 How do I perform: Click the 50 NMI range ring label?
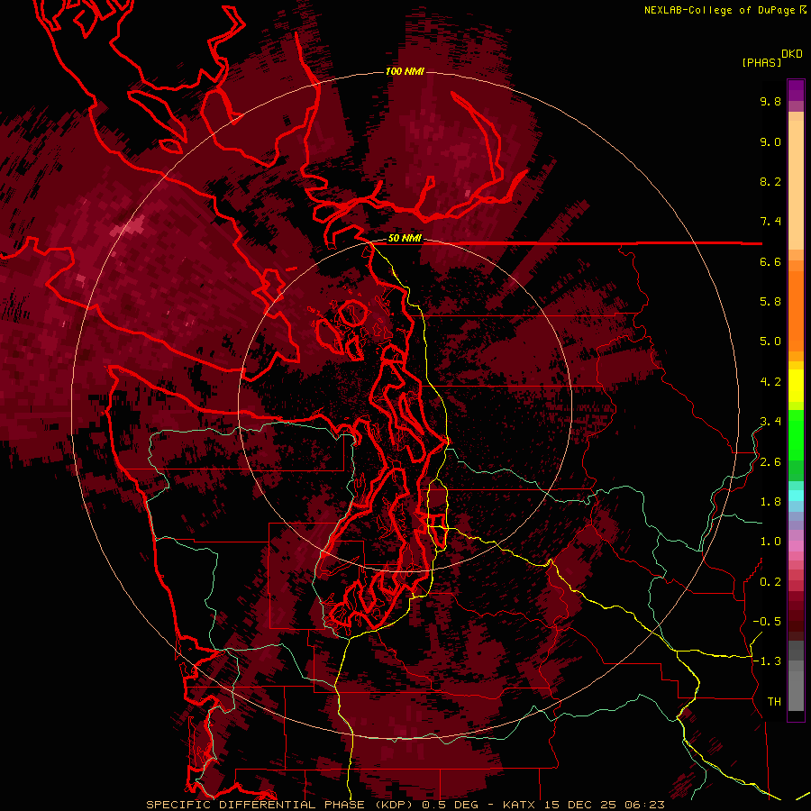405,239
